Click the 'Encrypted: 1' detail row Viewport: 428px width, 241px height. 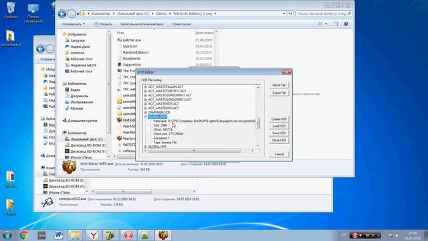tap(161, 139)
